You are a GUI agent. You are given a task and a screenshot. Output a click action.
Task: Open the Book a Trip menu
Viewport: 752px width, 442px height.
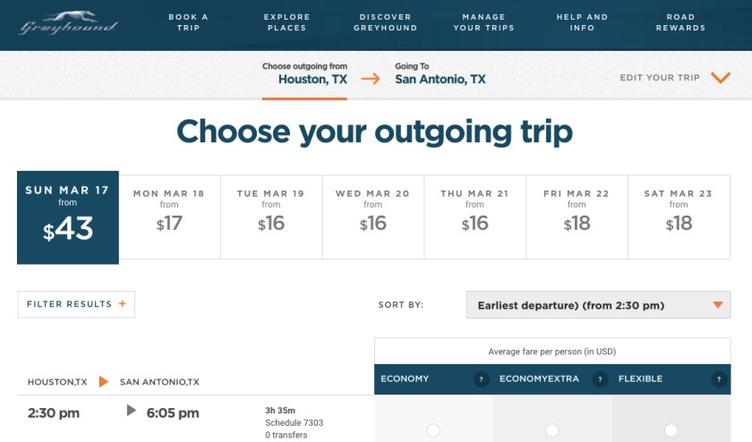point(188,22)
